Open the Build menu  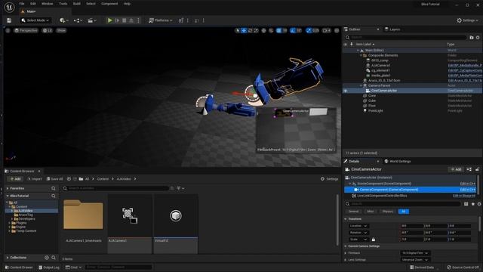77,4
